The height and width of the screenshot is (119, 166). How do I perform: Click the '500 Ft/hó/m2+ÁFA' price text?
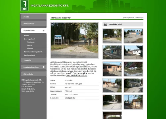coord(76,73)
